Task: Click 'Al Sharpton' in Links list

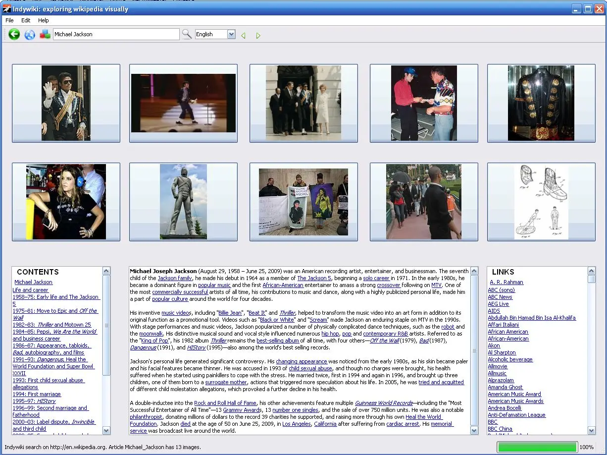Action: coord(502,352)
